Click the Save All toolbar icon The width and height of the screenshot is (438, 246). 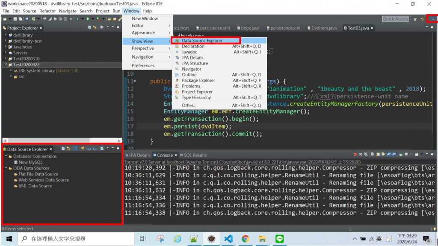coord(20,19)
